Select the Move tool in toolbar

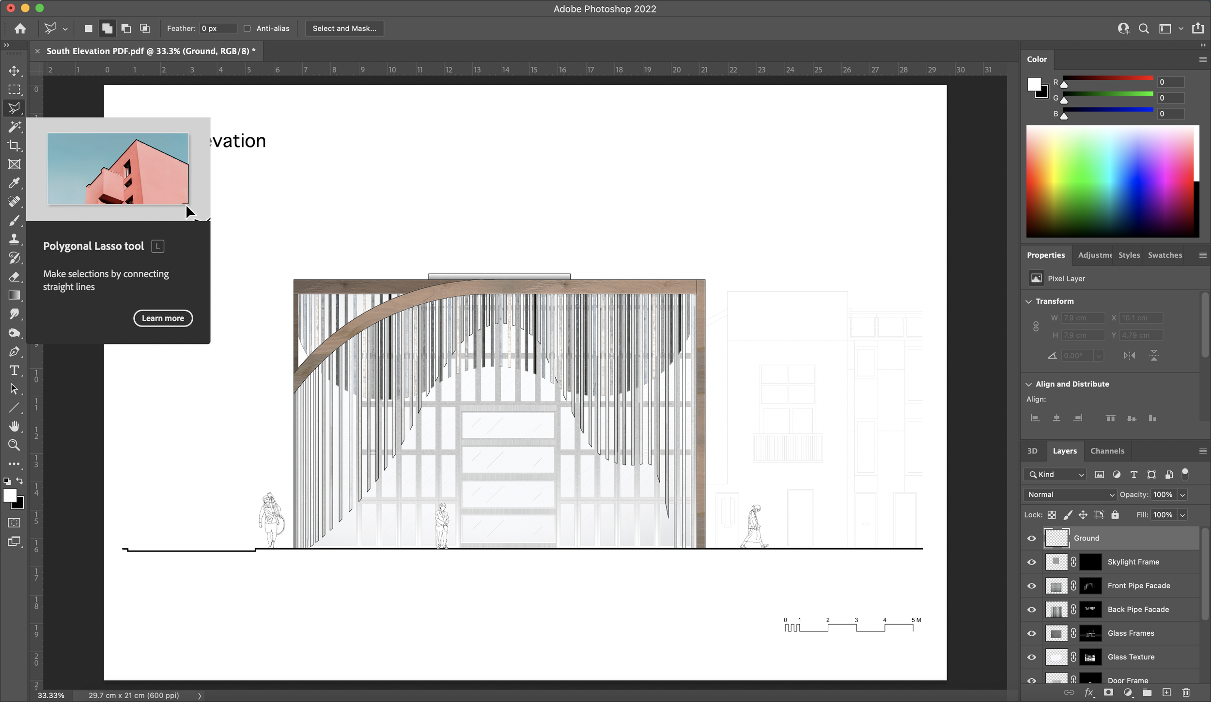tap(14, 70)
